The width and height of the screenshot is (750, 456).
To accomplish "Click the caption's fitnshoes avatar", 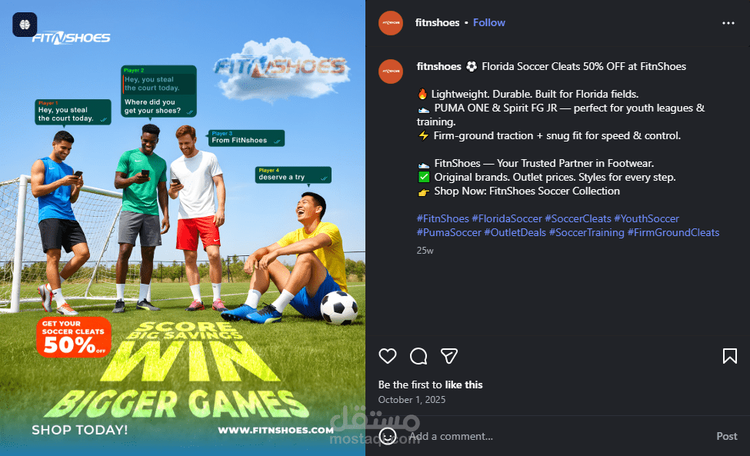I will (391, 72).
